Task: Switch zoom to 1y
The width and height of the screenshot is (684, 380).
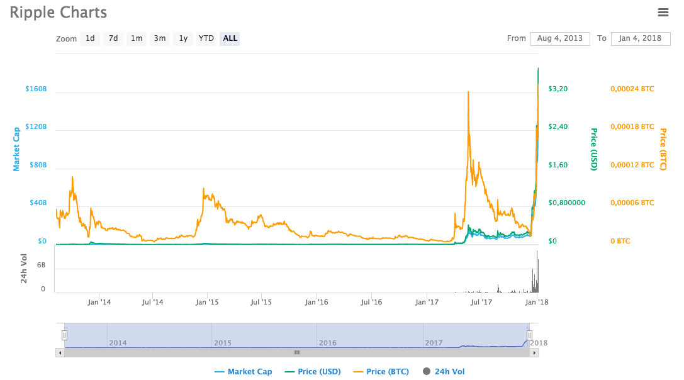Action: pos(183,38)
